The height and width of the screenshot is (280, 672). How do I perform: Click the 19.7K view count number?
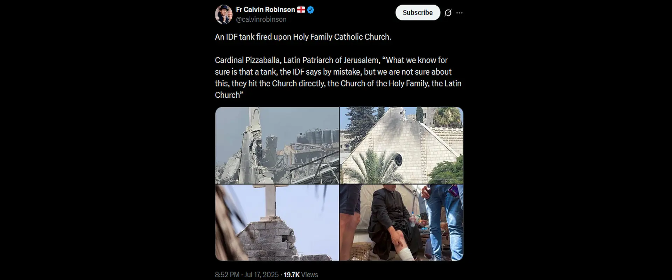[x=292, y=275]
